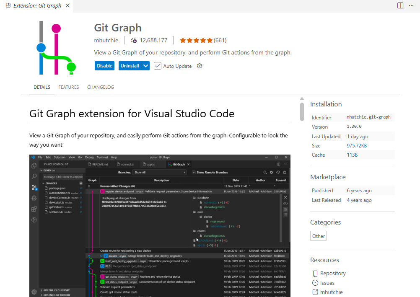Select the DETAILS tab
Image resolution: width=420 pixels, height=297 pixels.
point(42,87)
